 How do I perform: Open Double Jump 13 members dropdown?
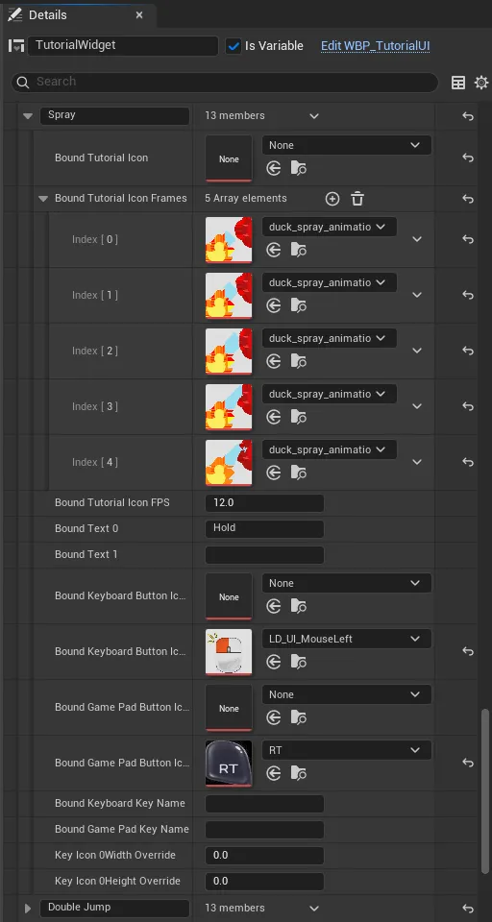[x=314, y=908]
